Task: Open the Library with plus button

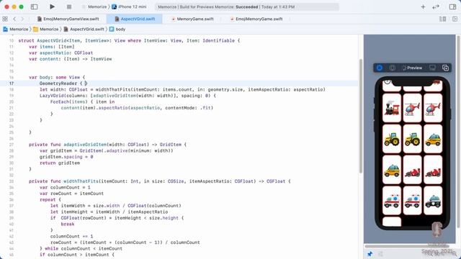Action: tap(423, 6)
